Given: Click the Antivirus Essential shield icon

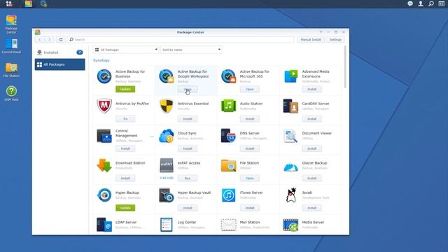Looking at the screenshot, I should click(x=167, y=106).
